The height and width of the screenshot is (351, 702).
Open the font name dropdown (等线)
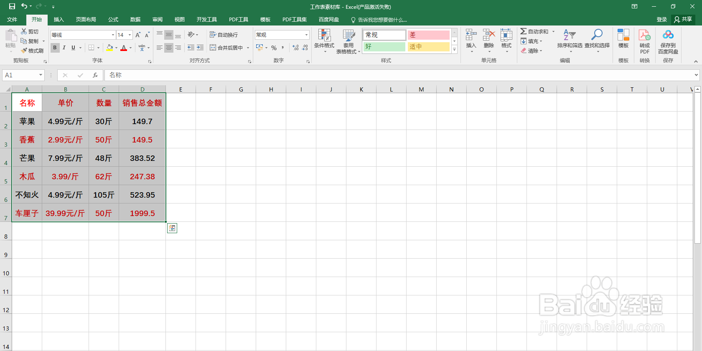point(113,35)
